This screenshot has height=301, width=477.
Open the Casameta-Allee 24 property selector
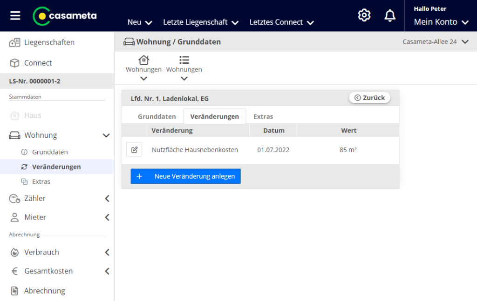(x=436, y=42)
